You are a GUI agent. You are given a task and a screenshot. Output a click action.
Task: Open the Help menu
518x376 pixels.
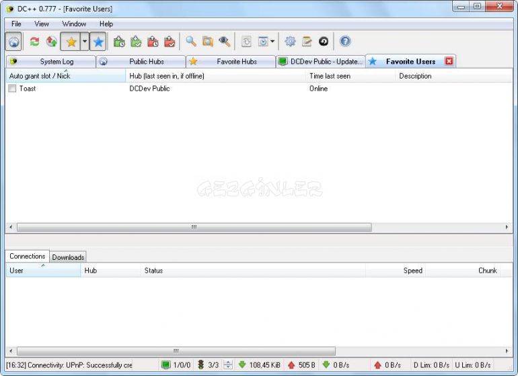(x=106, y=23)
